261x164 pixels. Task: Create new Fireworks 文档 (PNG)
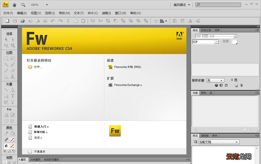pos(128,67)
